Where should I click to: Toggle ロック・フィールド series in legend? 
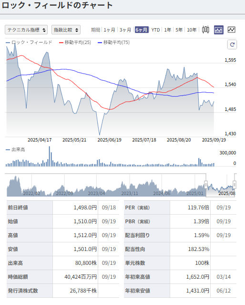(29, 43)
